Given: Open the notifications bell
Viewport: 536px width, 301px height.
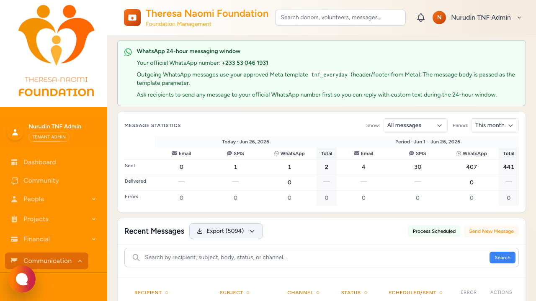Looking at the screenshot, I should pyautogui.click(x=421, y=18).
